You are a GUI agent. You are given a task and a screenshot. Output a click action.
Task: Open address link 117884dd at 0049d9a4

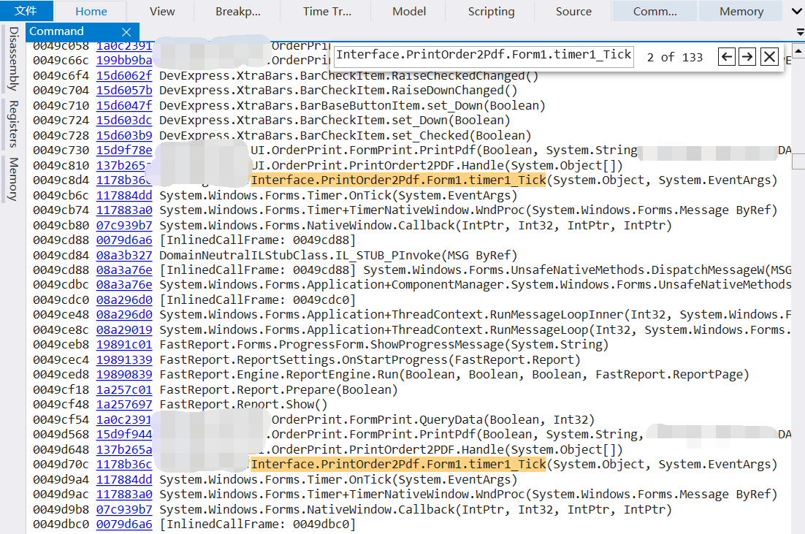point(124,480)
